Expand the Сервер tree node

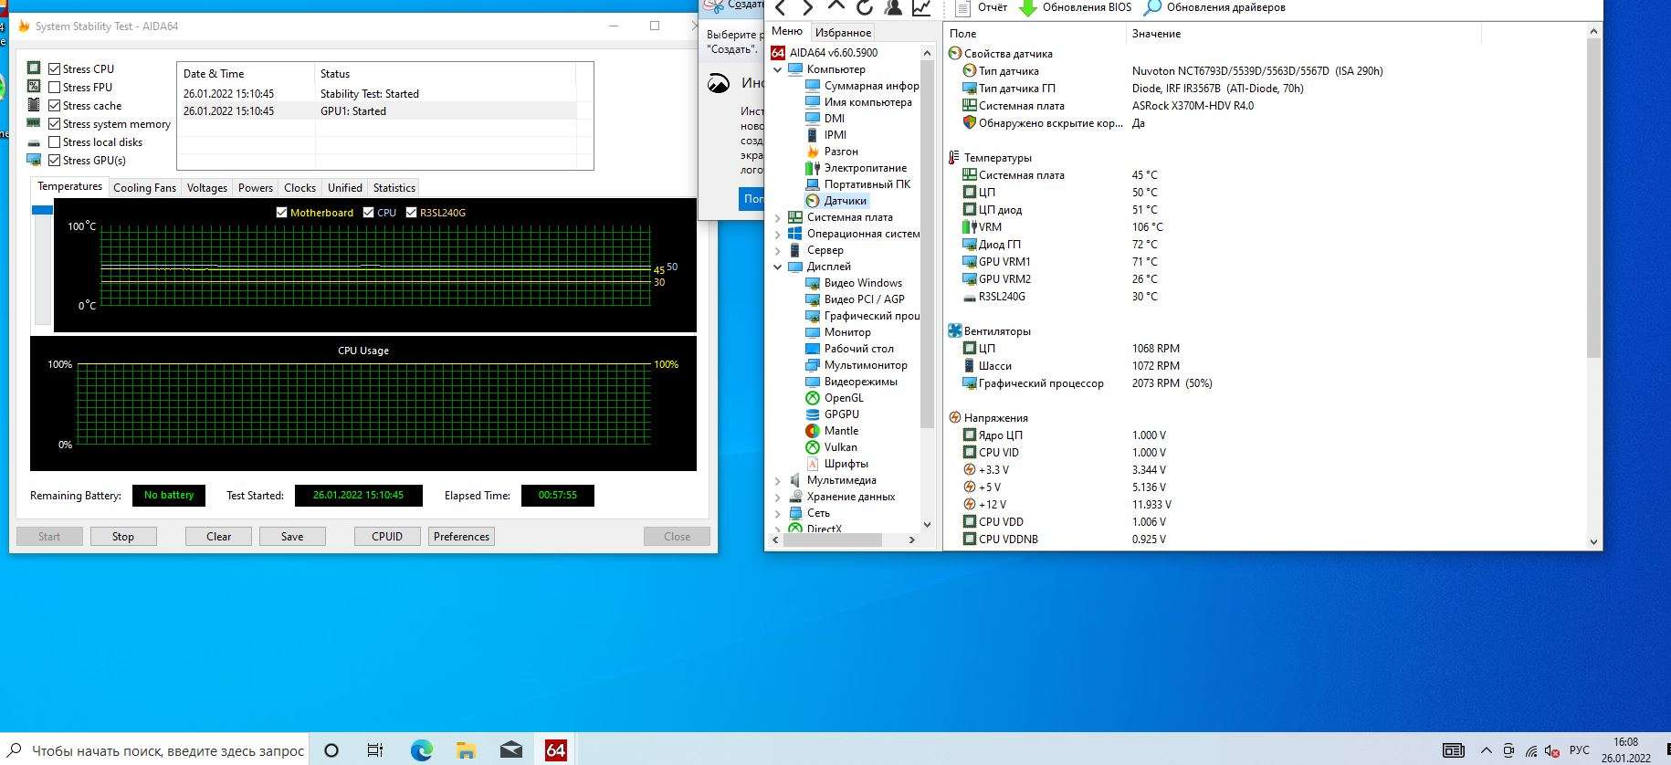[778, 250]
